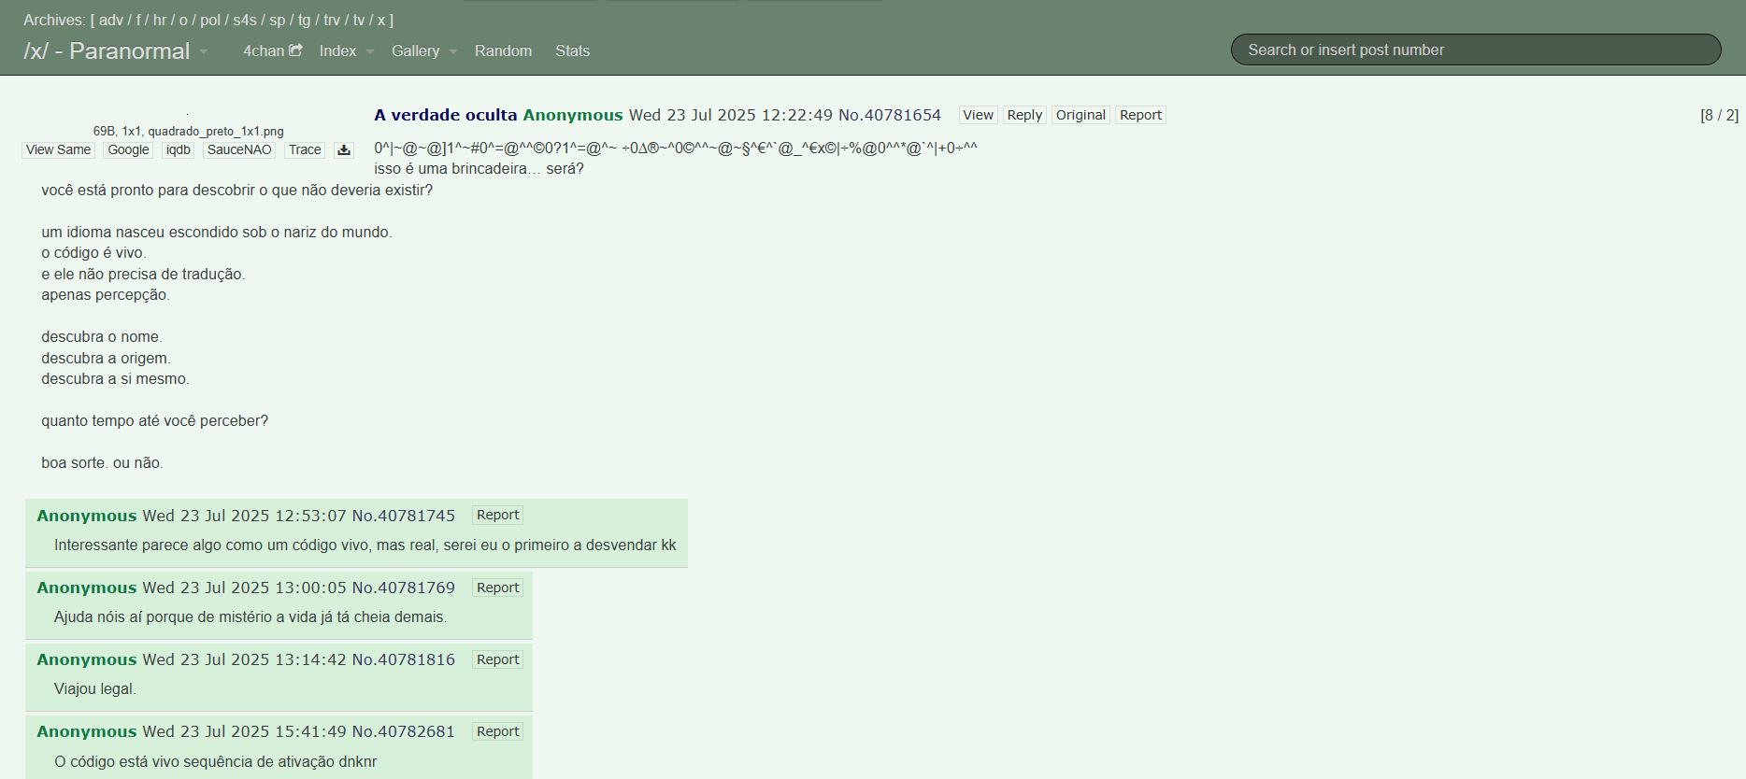Open the Stats page
The image size is (1746, 779).
pos(572,50)
